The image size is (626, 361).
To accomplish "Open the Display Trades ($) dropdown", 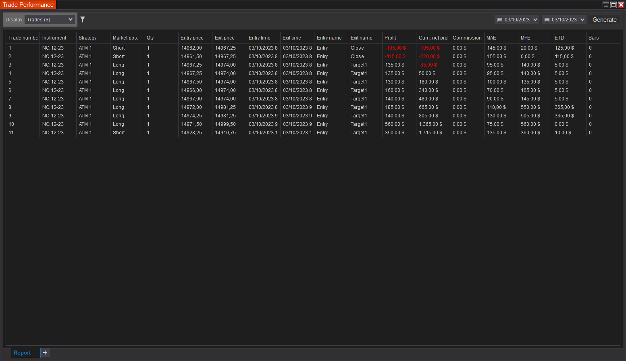I will (50, 19).
